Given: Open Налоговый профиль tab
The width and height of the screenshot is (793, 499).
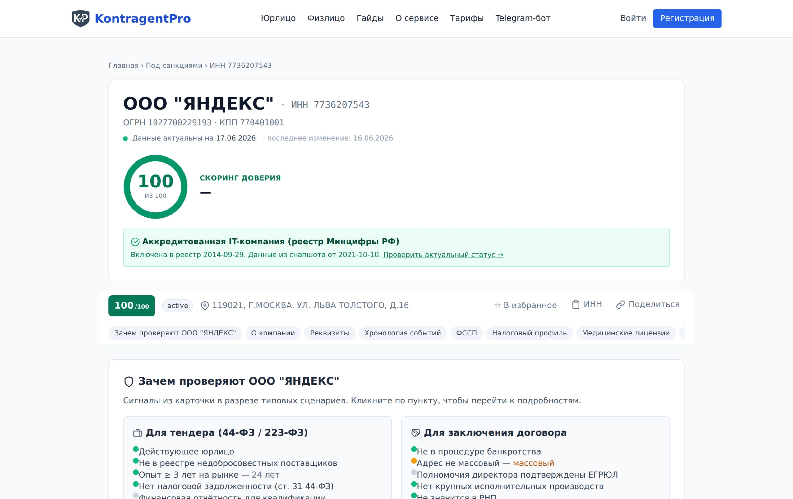Looking at the screenshot, I should (530, 333).
